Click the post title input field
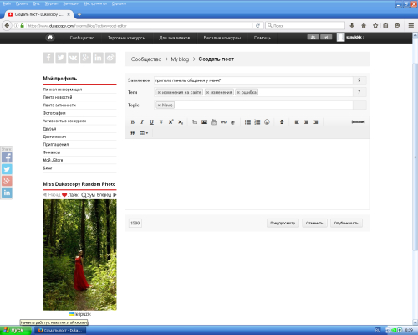Screen dimensions: 418x335 coord(253,80)
